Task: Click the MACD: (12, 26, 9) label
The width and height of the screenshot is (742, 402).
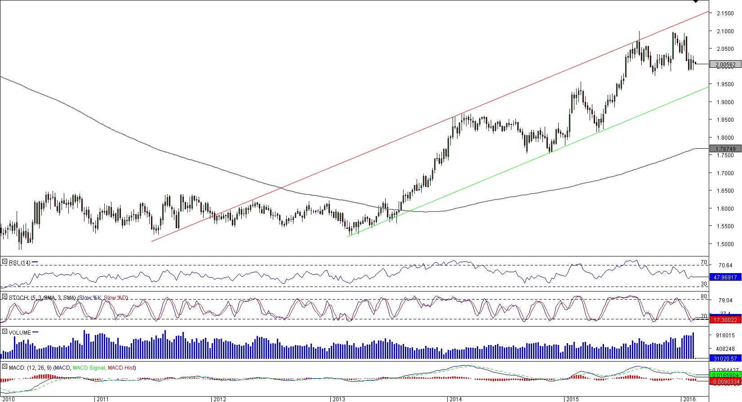Action: [30, 367]
